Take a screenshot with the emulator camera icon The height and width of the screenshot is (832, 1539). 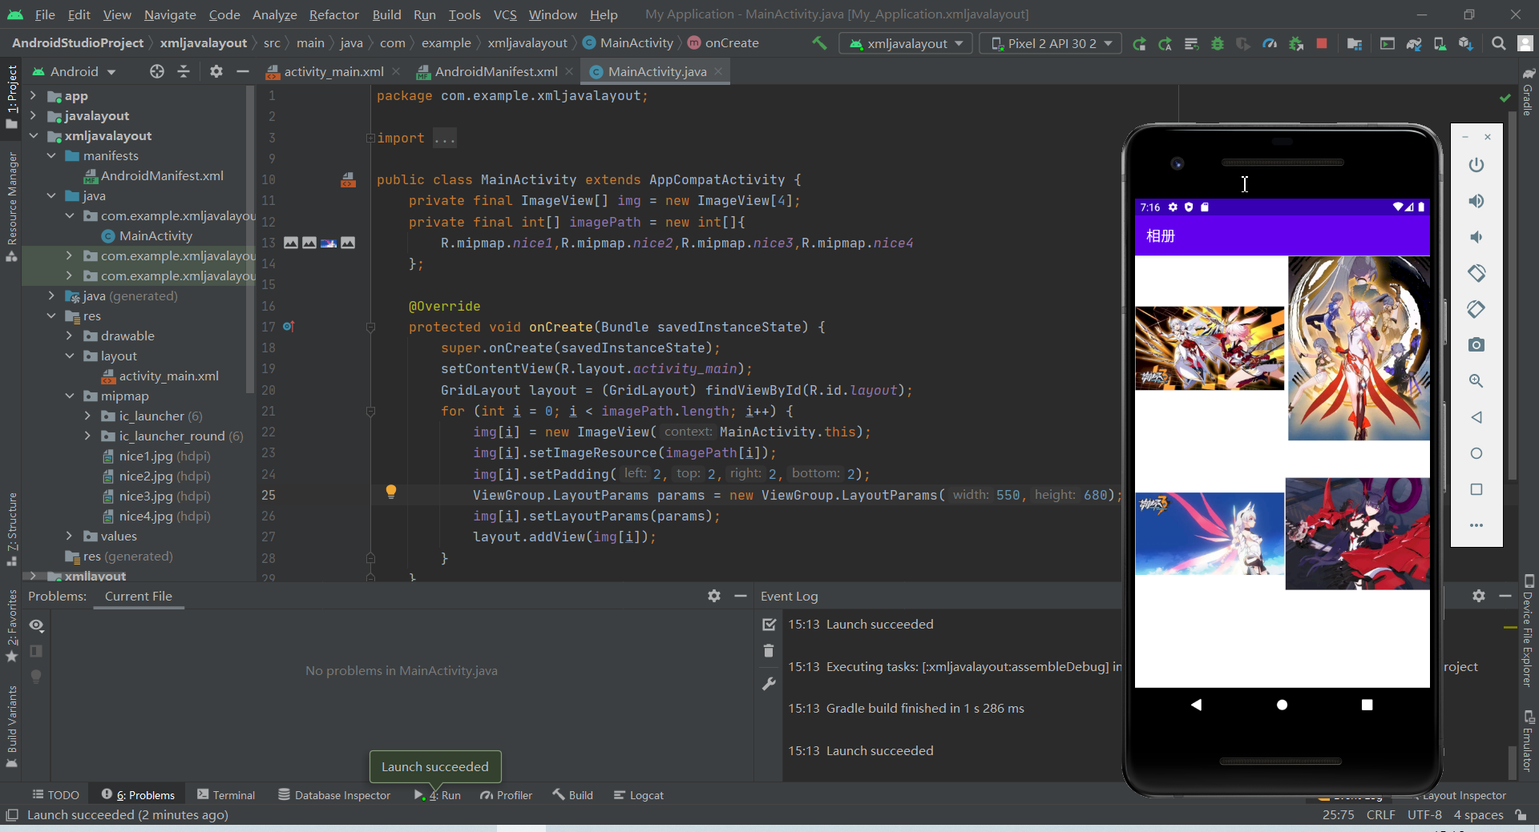click(1476, 344)
